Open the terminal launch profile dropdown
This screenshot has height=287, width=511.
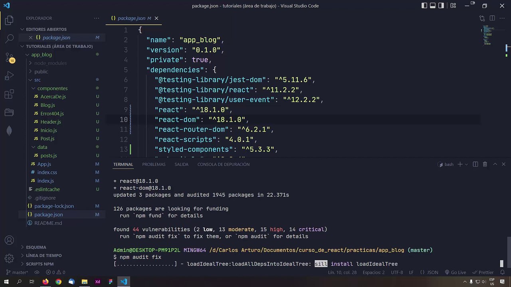466,164
